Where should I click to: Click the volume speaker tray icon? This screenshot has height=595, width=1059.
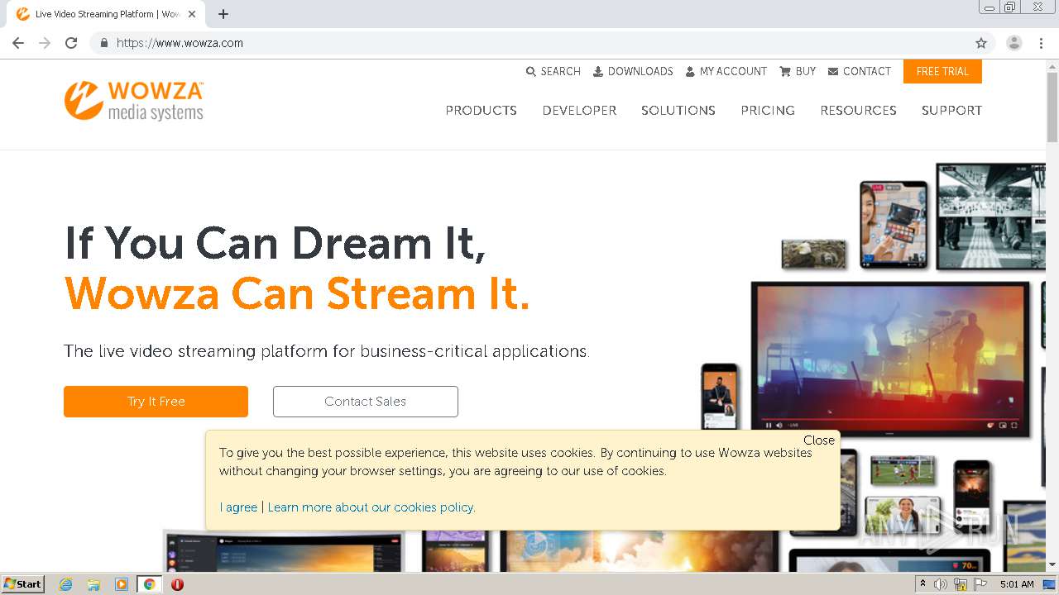pos(941,584)
